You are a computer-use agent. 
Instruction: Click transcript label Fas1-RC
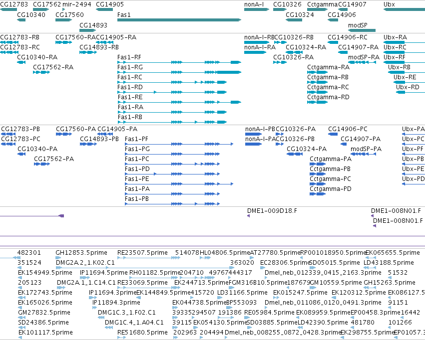coord(129,77)
